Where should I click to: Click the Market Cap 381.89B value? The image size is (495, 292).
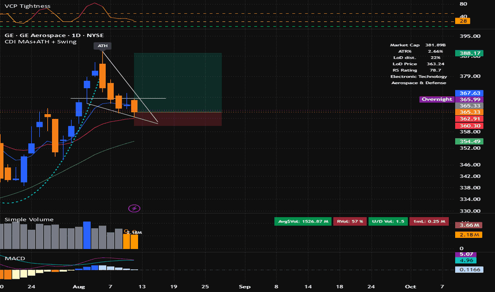tap(436, 45)
